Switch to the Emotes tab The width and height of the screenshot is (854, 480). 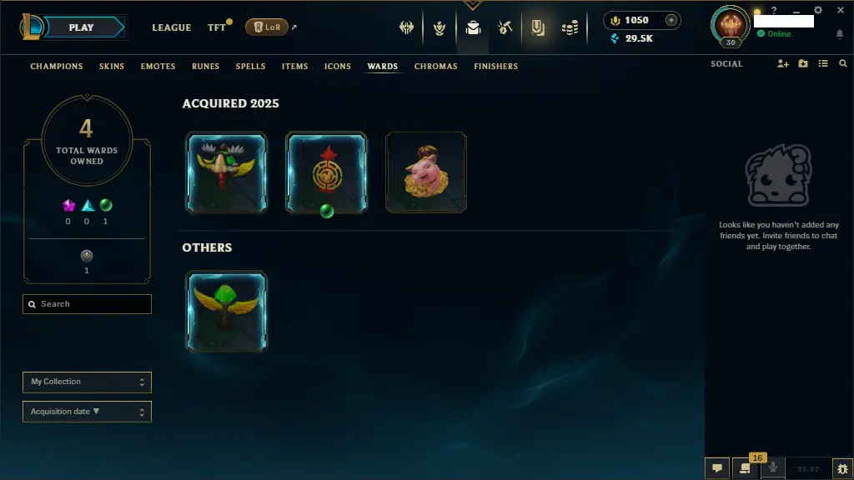(x=158, y=67)
